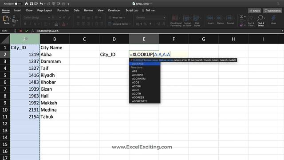Viewport: 284px width, 160px height.
Task: Click the Format Painter brush icon
Action: [x=14, y=25]
